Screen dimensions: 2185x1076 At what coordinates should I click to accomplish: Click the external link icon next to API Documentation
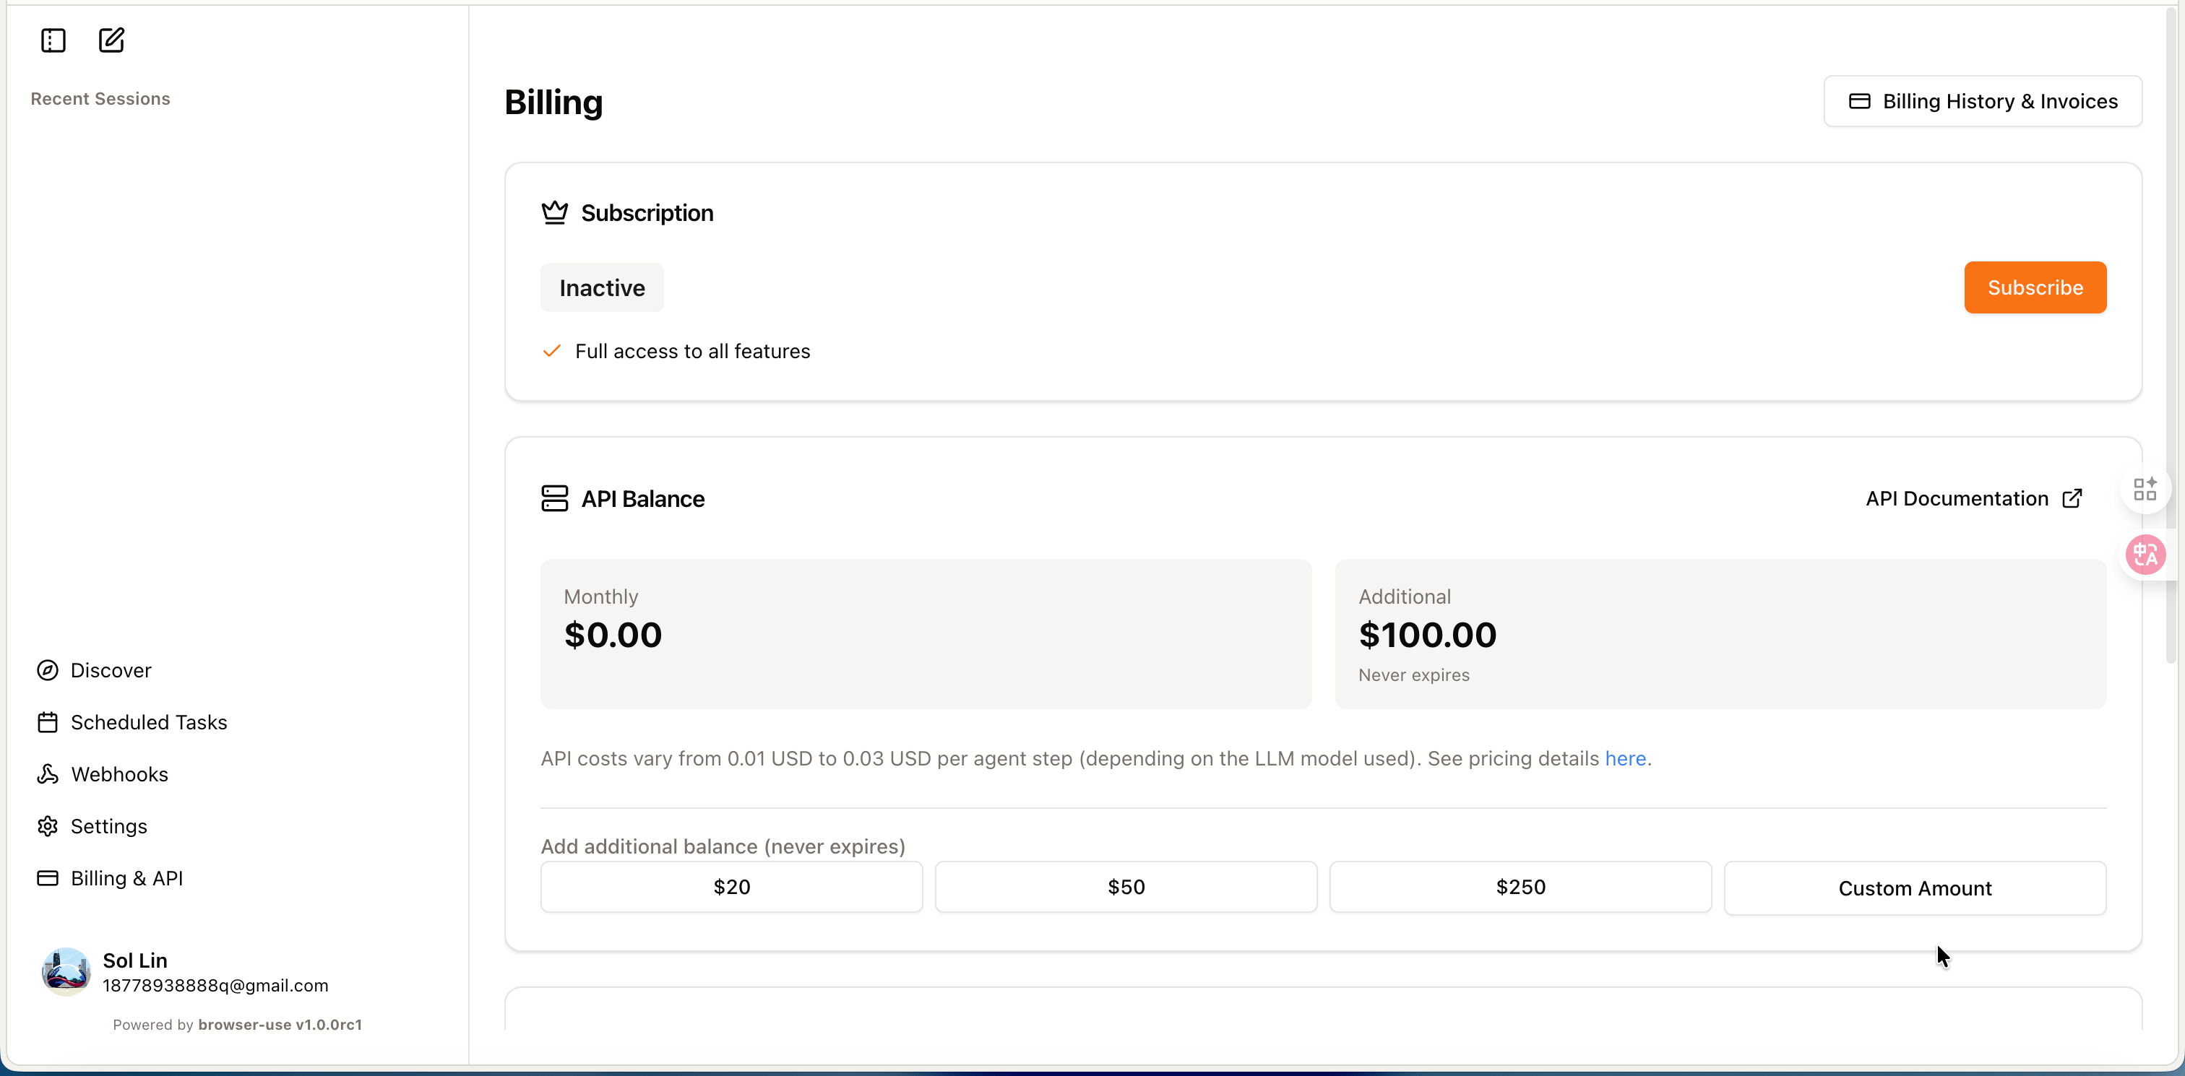coord(2072,498)
